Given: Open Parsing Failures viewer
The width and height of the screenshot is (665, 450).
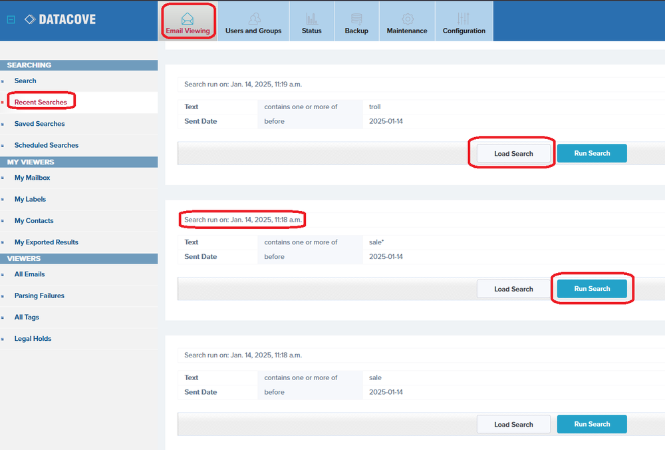Looking at the screenshot, I should tap(39, 296).
